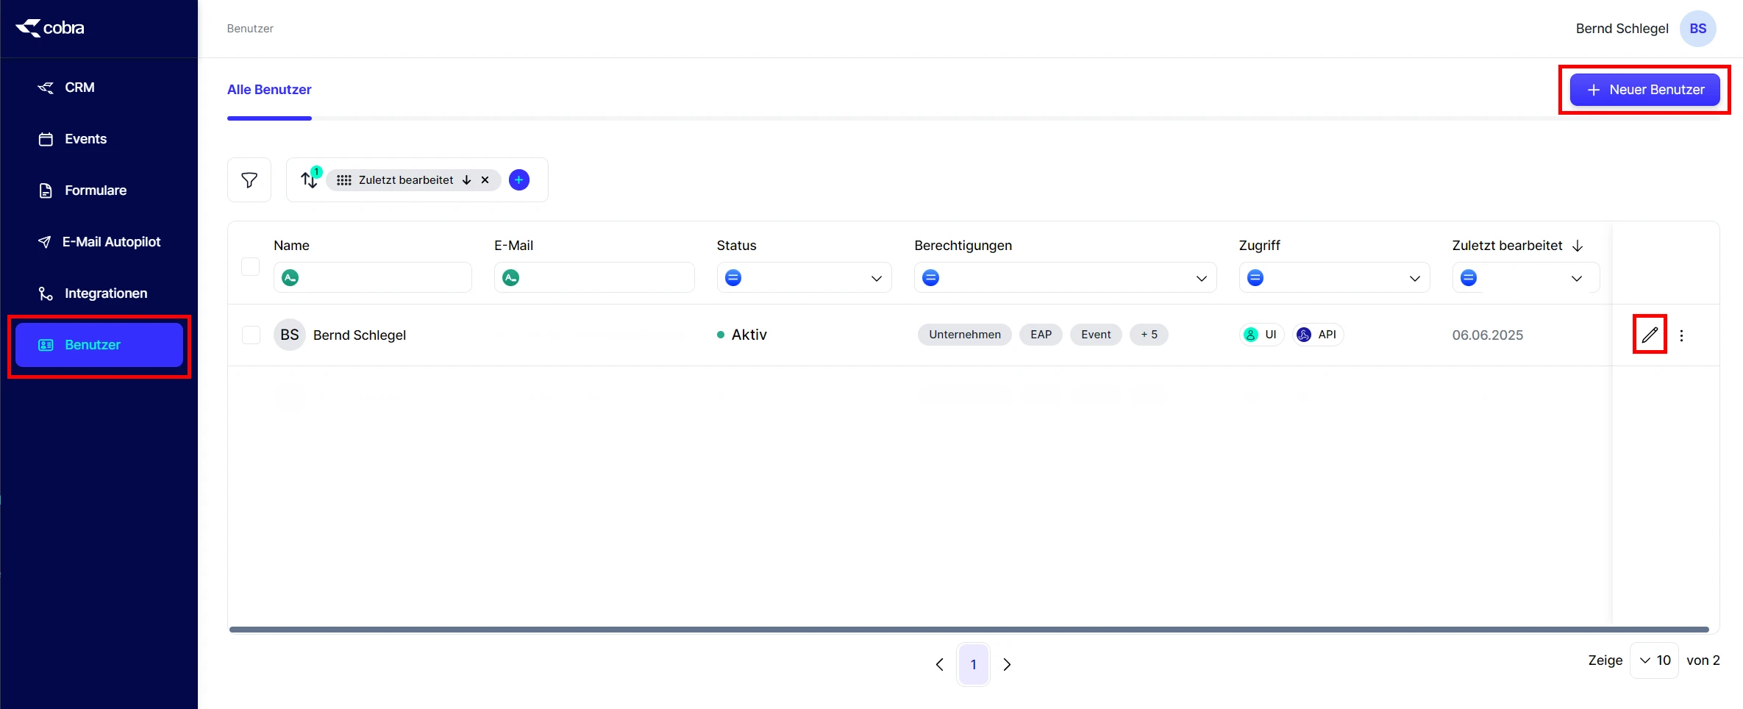The image size is (1743, 709).
Task: Open CRM in the sidebar
Action: pos(79,88)
